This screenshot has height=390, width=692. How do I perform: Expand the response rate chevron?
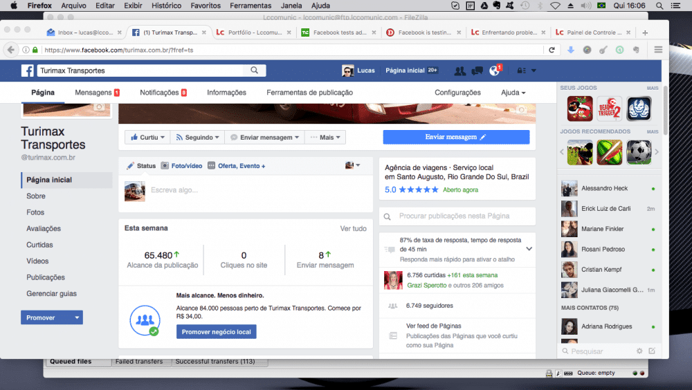pos(529,249)
